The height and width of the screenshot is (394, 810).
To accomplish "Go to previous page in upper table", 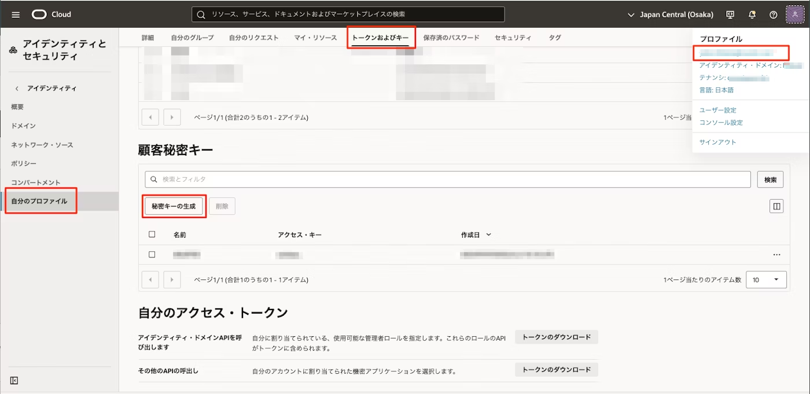I will pyautogui.click(x=150, y=117).
